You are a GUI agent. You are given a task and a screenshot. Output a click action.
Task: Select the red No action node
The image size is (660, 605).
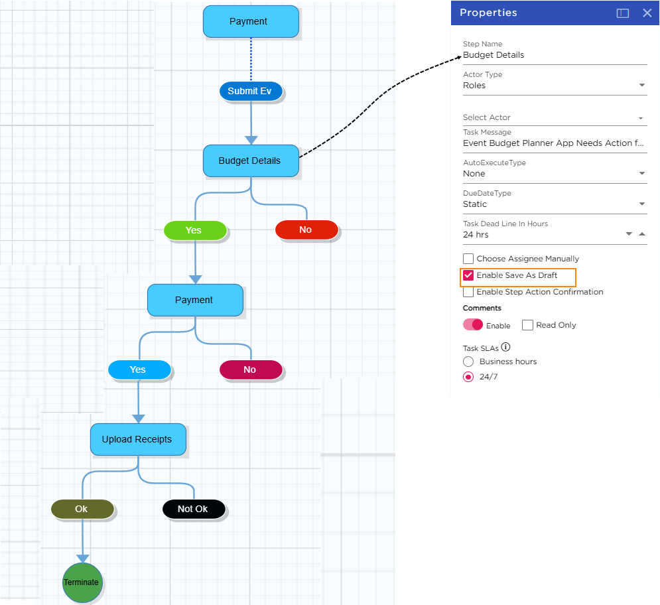[306, 230]
